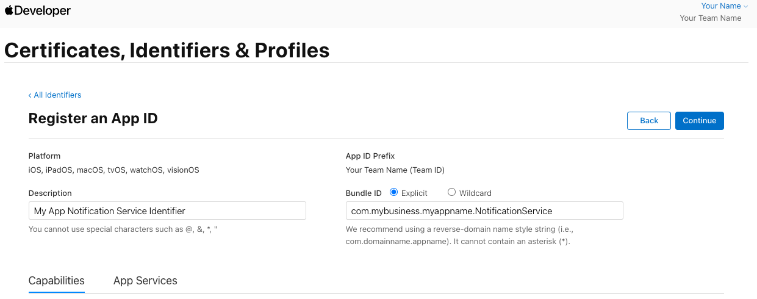Screen dimensions: 757x299
Task: Click the Your Team Name text
Action: click(x=711, y=18)
